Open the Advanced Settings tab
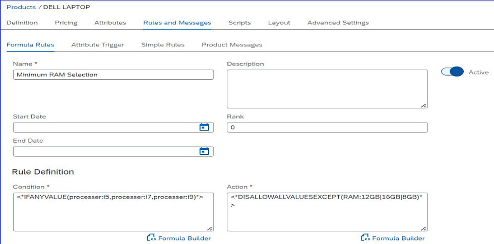This screenshot has height=244, width=494. (x=338, y=23)
